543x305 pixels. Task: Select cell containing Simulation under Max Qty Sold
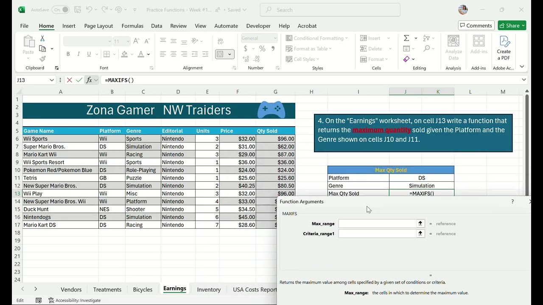[x=422, y=186]
